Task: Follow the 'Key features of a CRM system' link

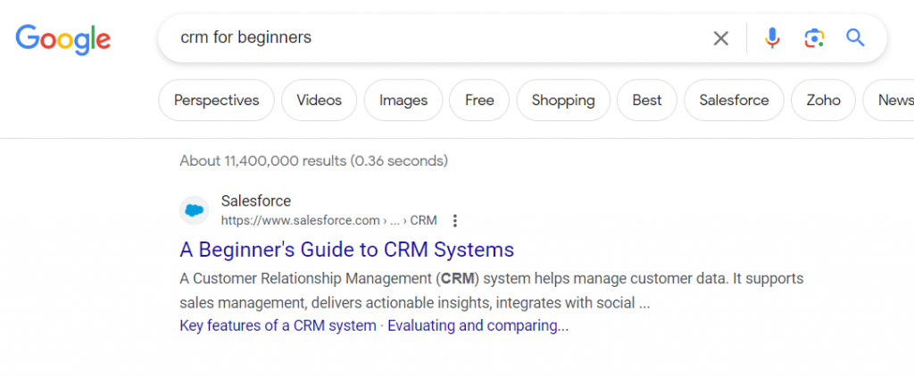Action: 278,325
